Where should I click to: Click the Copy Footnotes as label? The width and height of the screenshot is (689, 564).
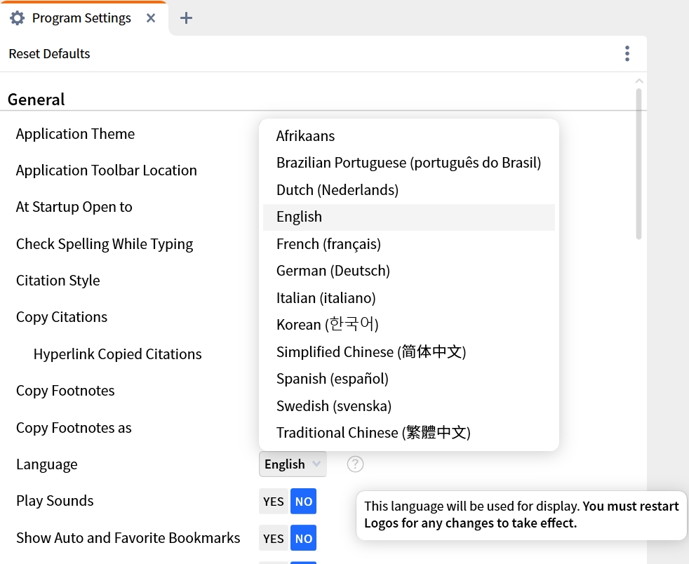coord(74,428)
